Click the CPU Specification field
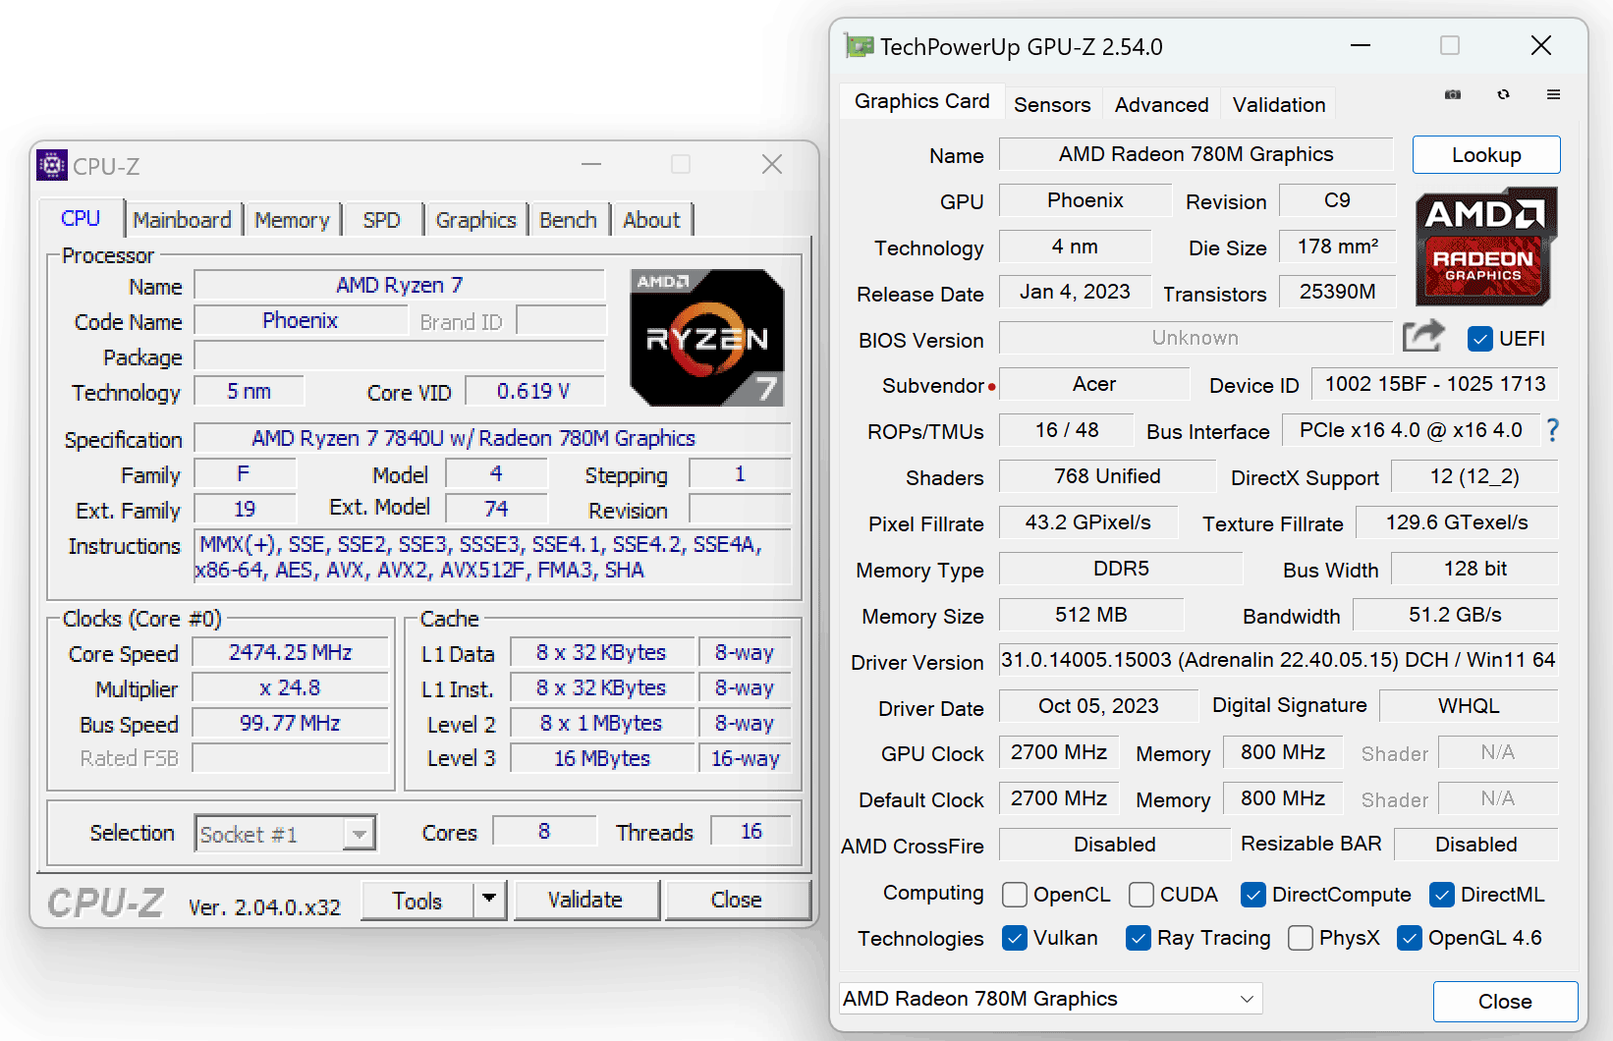The image size is (1613, 1041). (x=492, y=438)
